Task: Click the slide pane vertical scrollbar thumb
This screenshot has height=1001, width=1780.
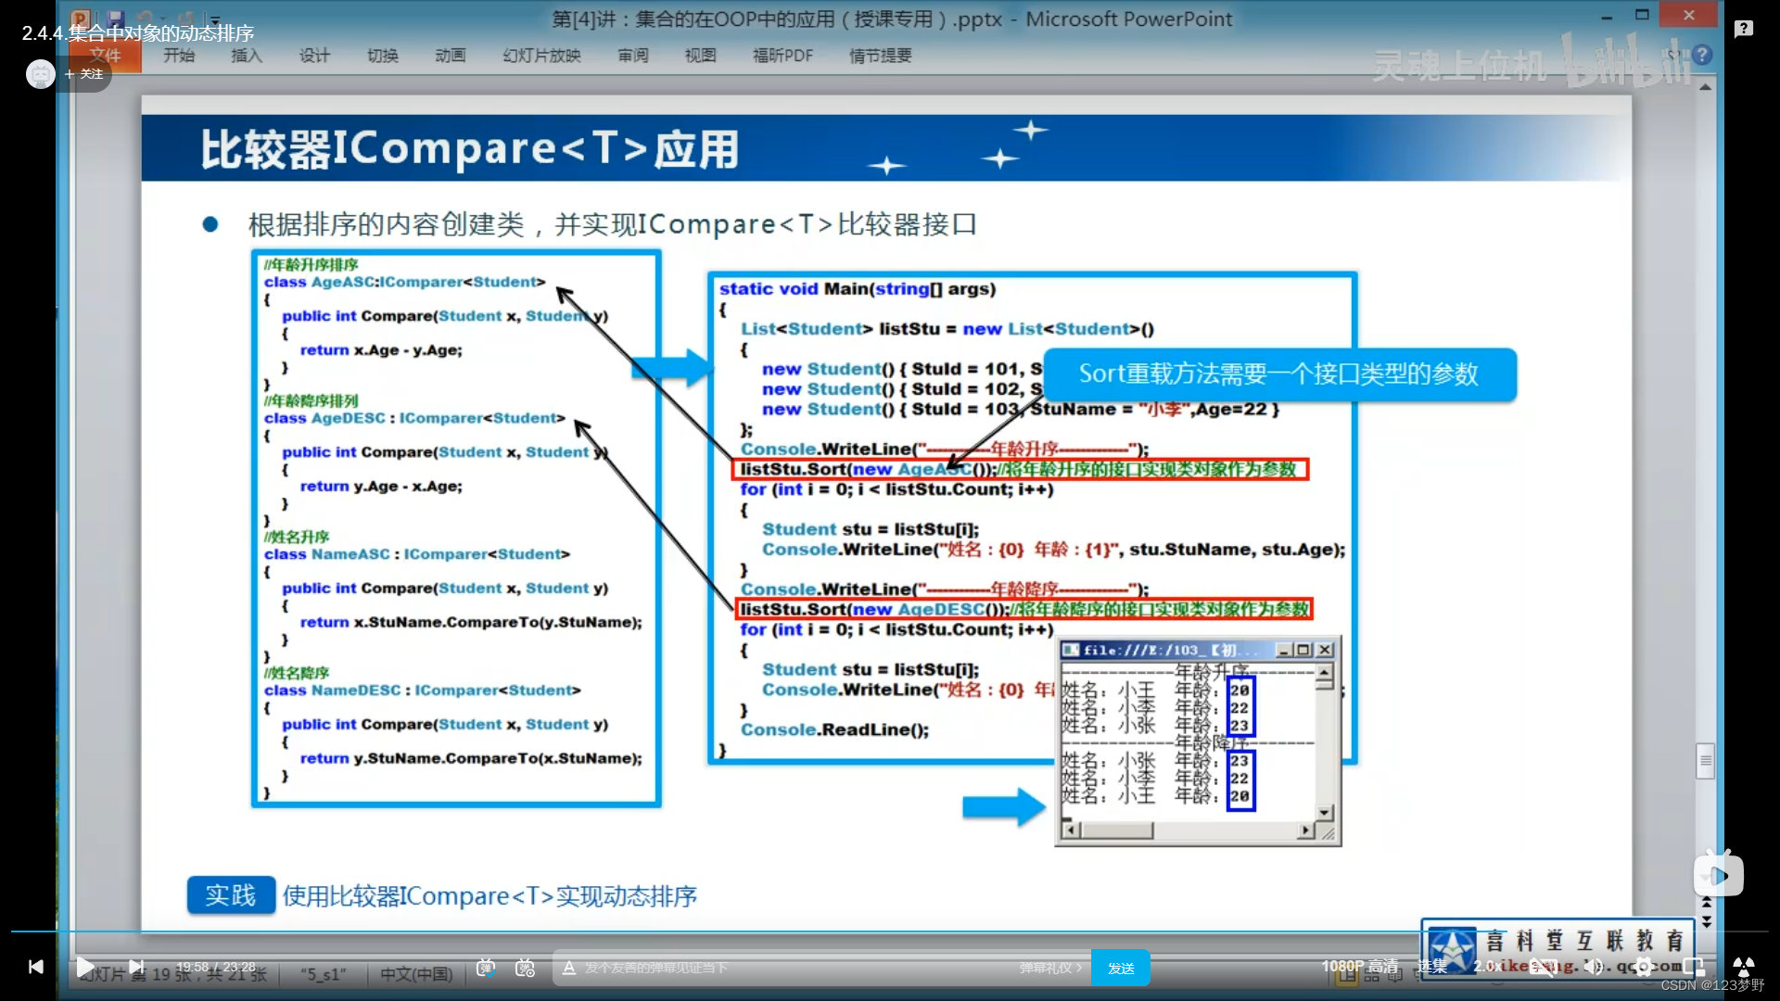Action: (x=1705, y=761)
